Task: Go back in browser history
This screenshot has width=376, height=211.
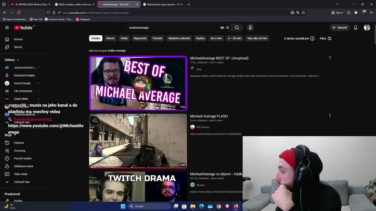Action: (5, 13)
